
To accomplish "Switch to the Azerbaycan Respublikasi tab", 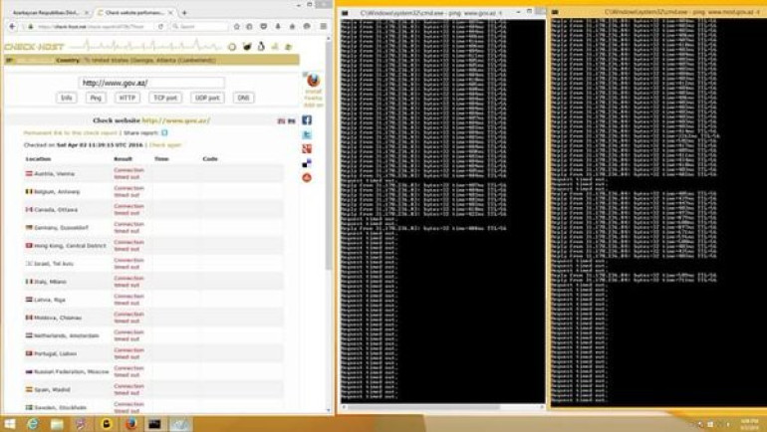I will tap(47, 13).
